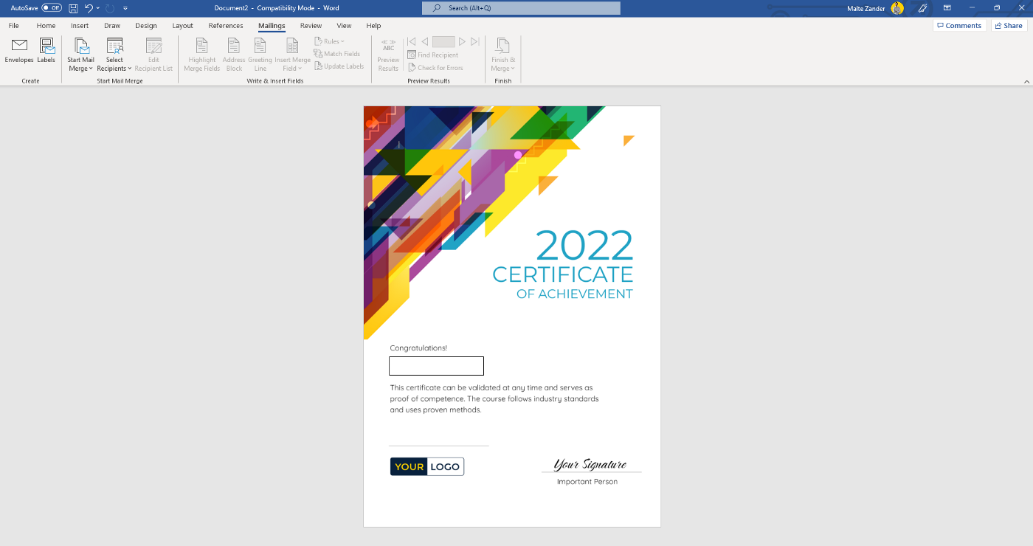Add a Greeting Line
Image resolution: width=1033 pixels, height=546 pixels.
pos(260,53)
